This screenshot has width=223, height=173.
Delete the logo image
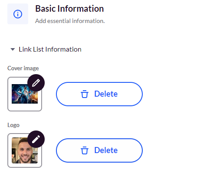coord(99,150)
